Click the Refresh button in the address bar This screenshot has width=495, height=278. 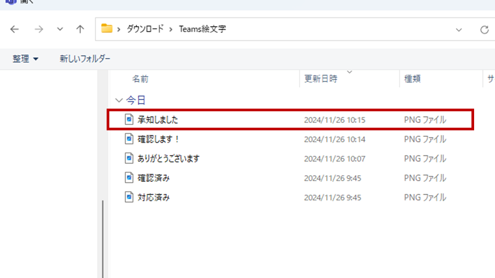(484, 30)
